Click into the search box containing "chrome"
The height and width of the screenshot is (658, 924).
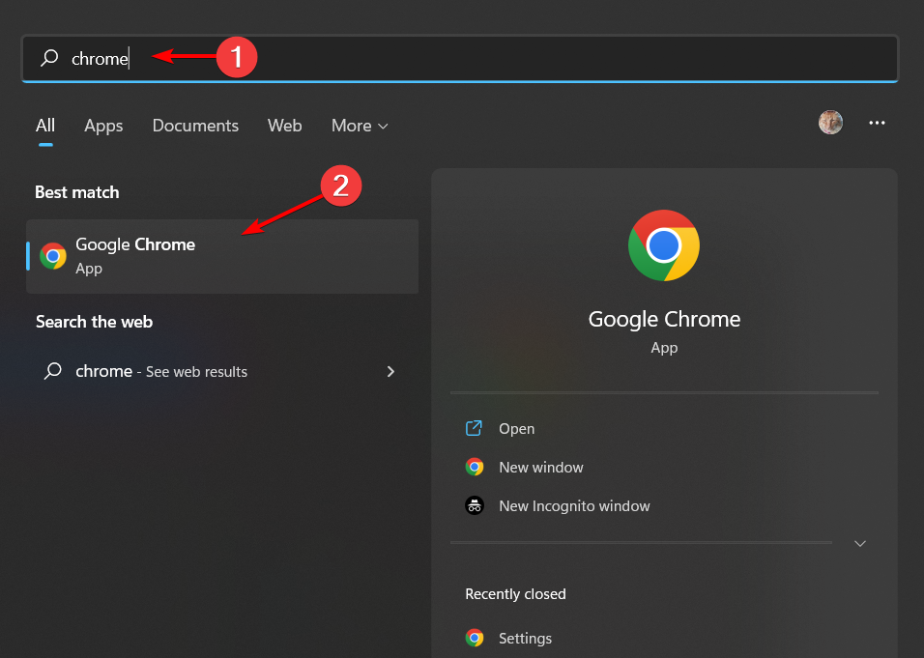[x=460, y=58]
